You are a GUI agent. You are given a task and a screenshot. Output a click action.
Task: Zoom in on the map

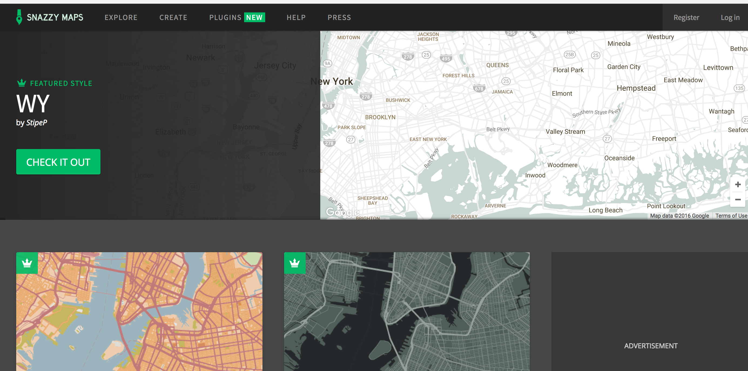(737, 184)
